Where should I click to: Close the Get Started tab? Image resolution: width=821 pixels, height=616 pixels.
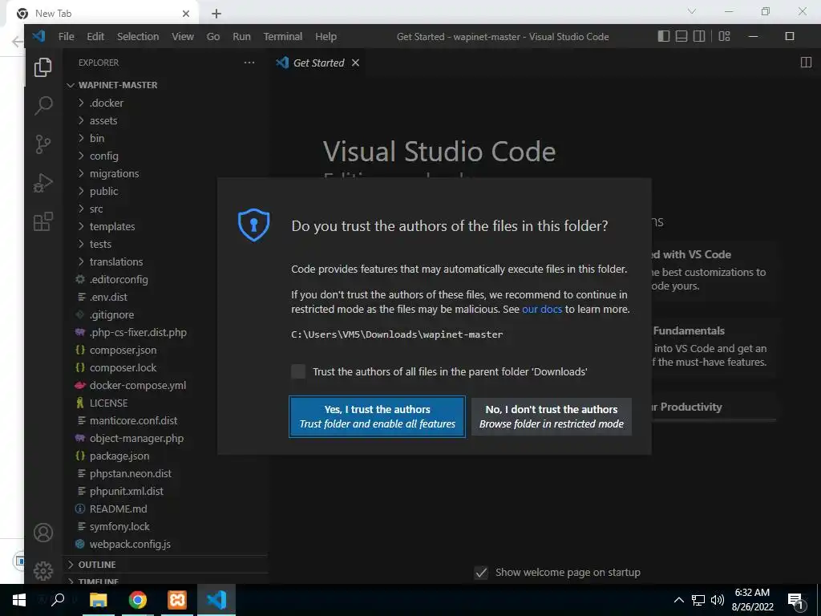(355, 63)
